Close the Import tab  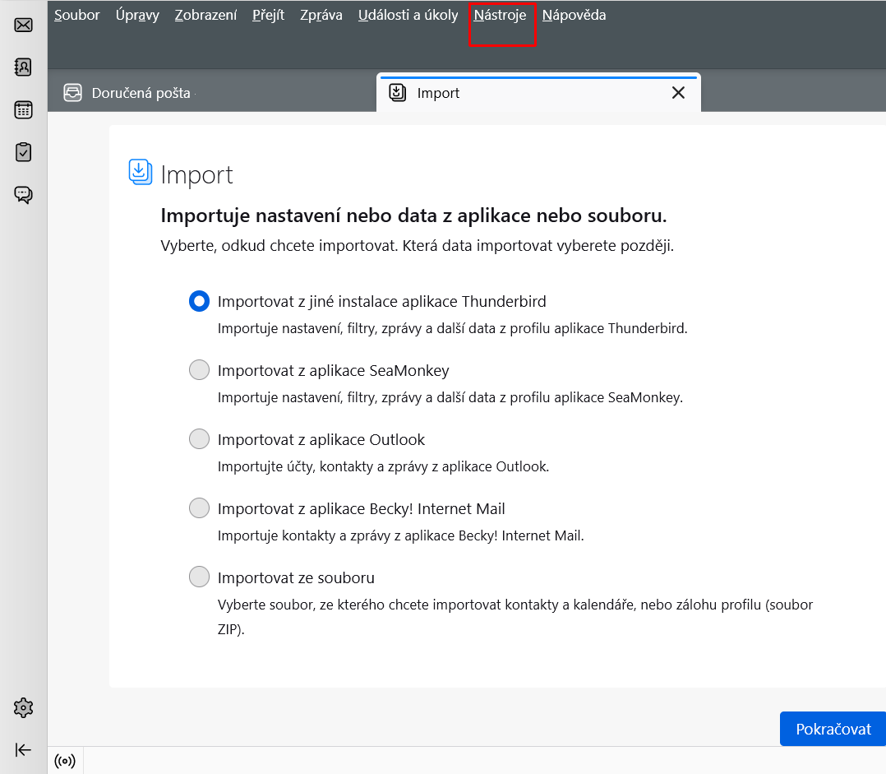point(678,93)
